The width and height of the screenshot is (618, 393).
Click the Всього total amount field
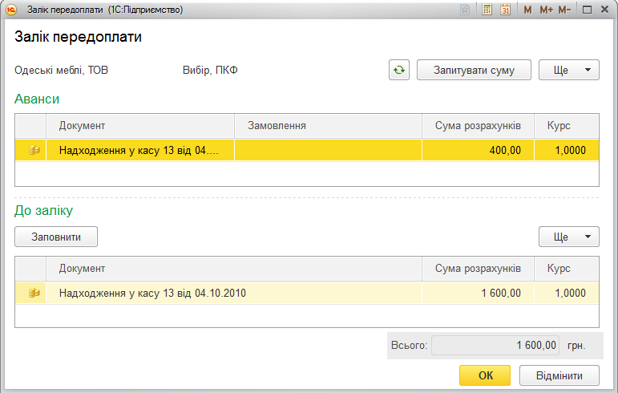coord(495,346)
